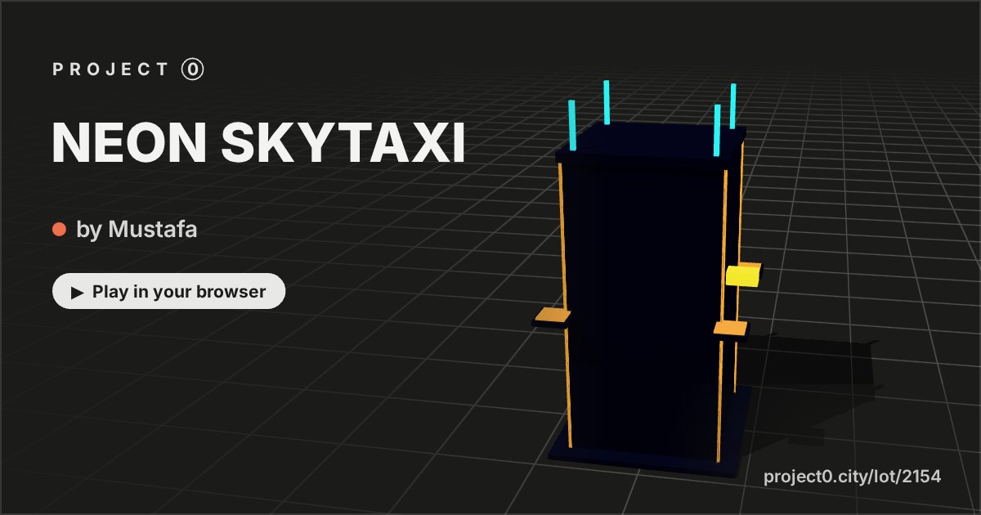Click the author name by Mustafa
This screenshot has height=515, width=981.
pyautogui.click(x=137, y=230)
